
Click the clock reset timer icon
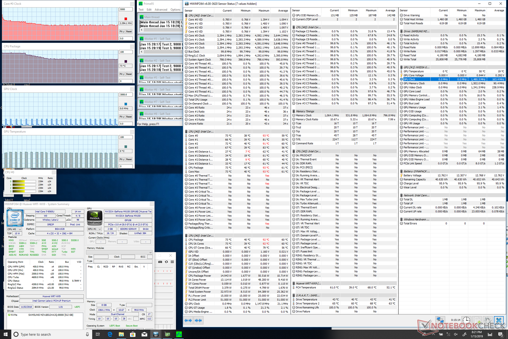pyautogui.click(x=466, y=320)
